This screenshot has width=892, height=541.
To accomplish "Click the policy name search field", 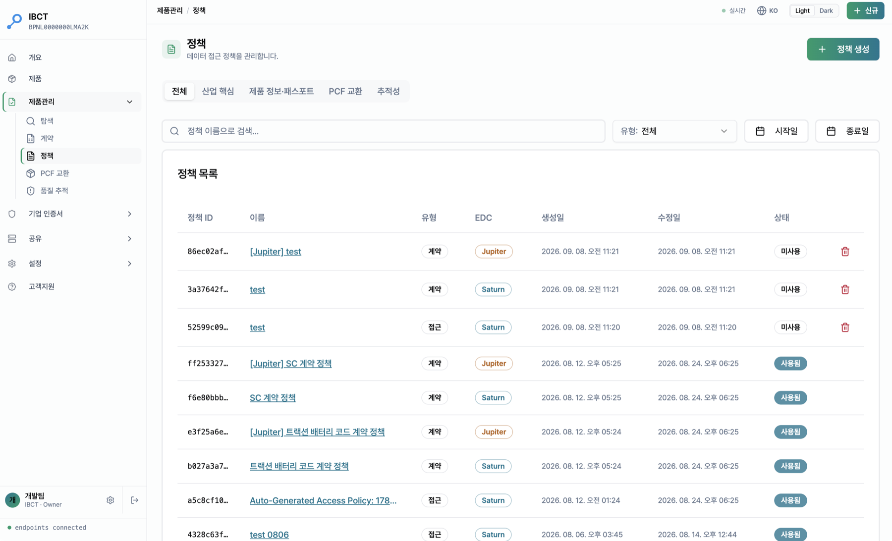I will pyautogui.click(x=384, y=131).
